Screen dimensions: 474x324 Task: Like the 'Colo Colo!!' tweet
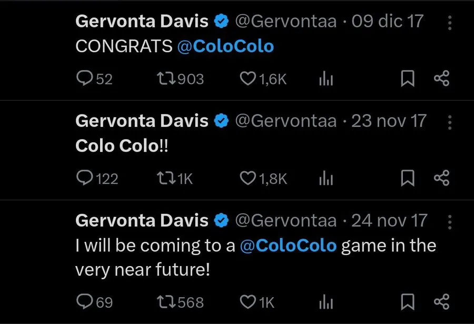(x=247, y=179)
